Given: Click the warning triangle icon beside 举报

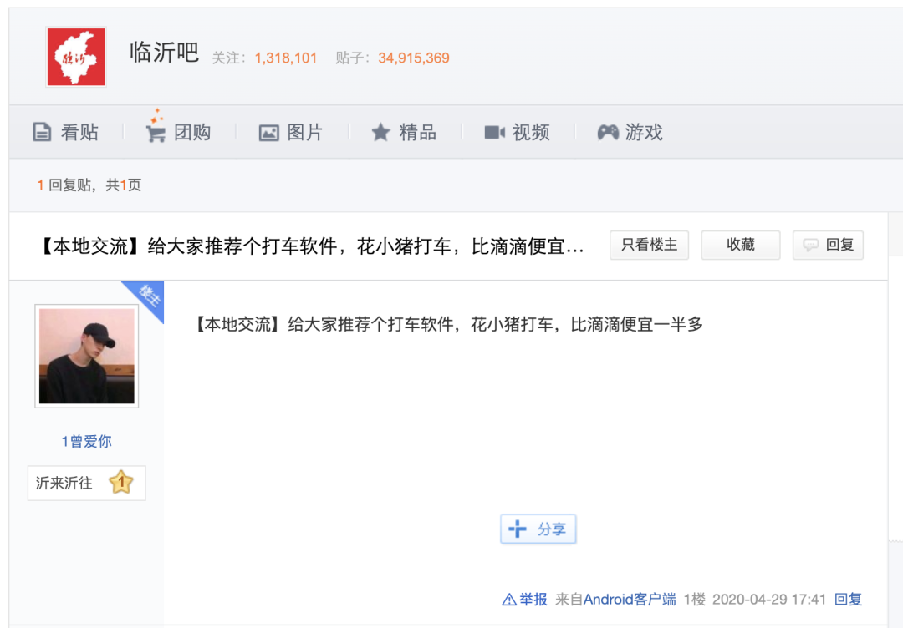Looking at the screenshot, I should [509, 600].
